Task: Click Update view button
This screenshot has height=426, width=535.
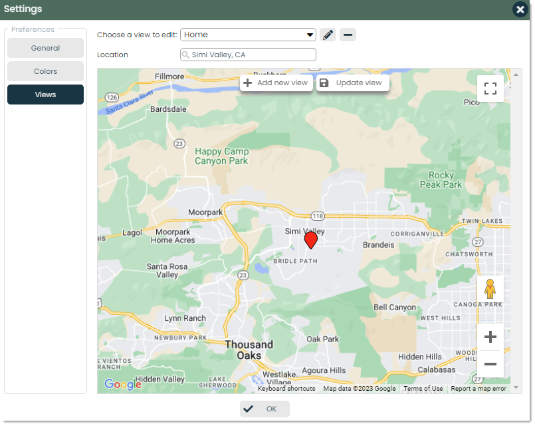Action: pos(353,83)
